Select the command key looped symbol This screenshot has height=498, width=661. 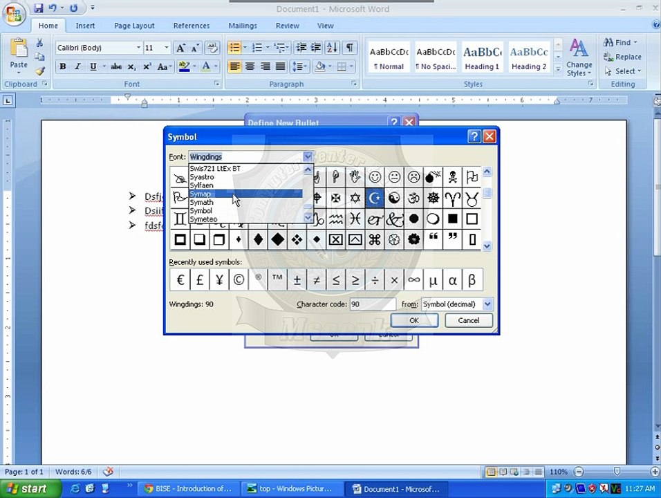point(374,239)
